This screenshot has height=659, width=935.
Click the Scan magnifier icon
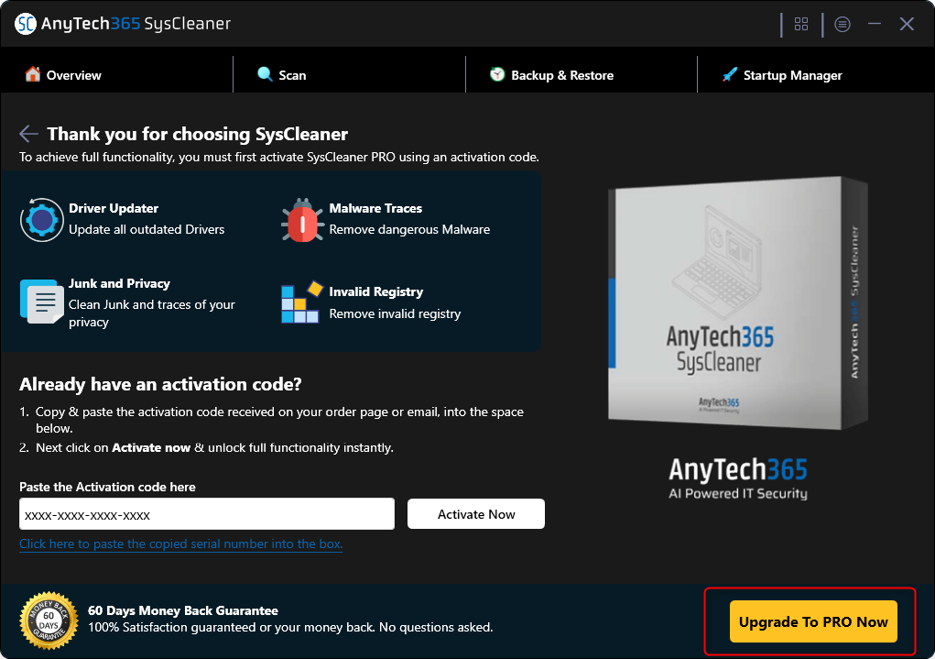point(265,74)
